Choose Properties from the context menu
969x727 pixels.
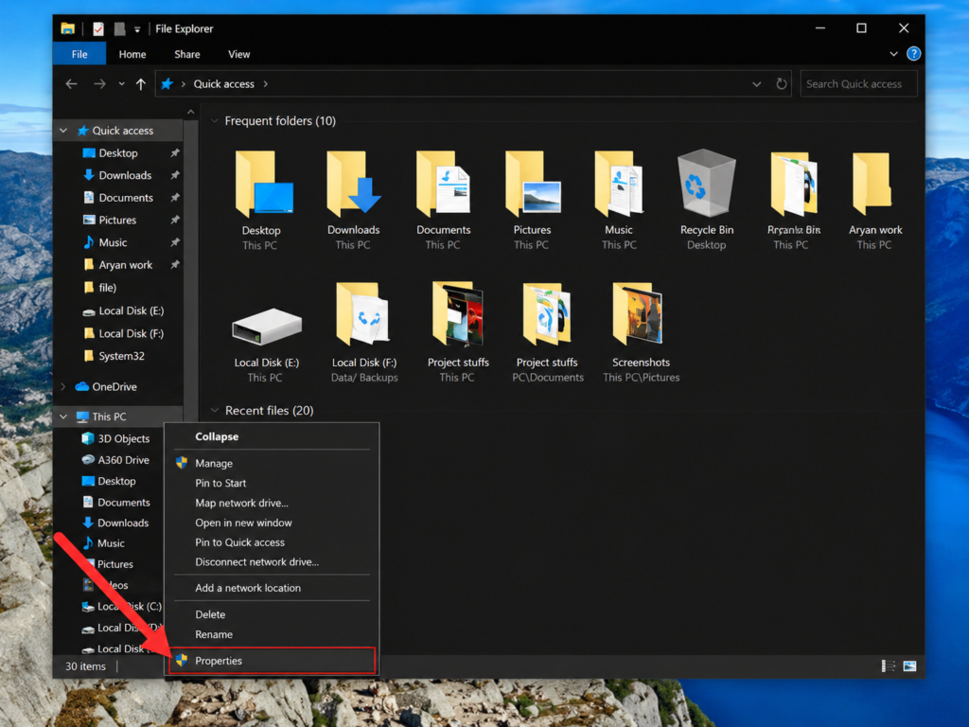tap(272, 660)
